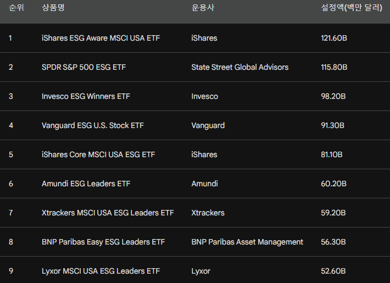The height and width of the screenshot is (283, 390).
Task: Click rank number 1 cell
Action: point(10,38)
